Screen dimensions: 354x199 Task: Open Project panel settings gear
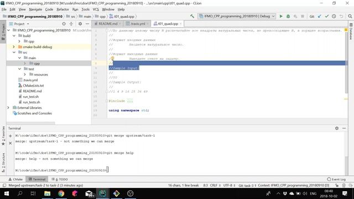point(80,24)
